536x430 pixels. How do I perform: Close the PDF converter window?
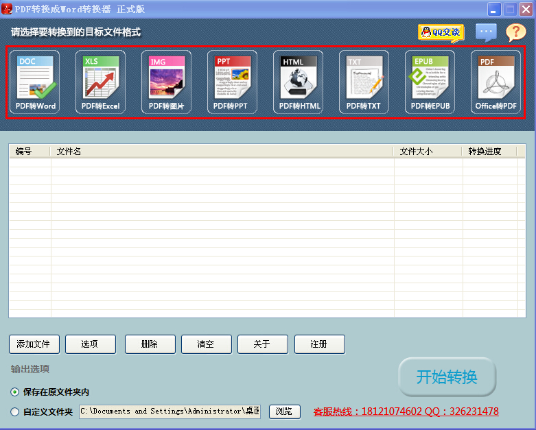tap(526, 9)
